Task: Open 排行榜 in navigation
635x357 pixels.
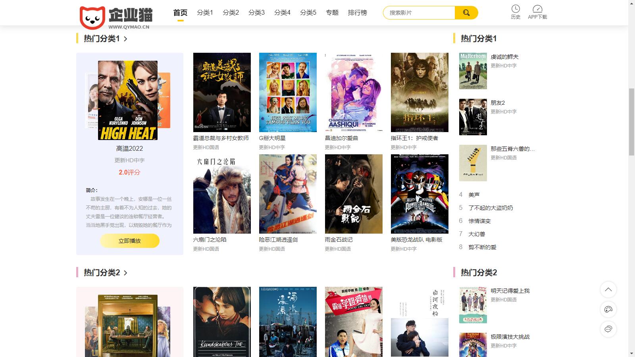Action: click(x=358, y=13)
